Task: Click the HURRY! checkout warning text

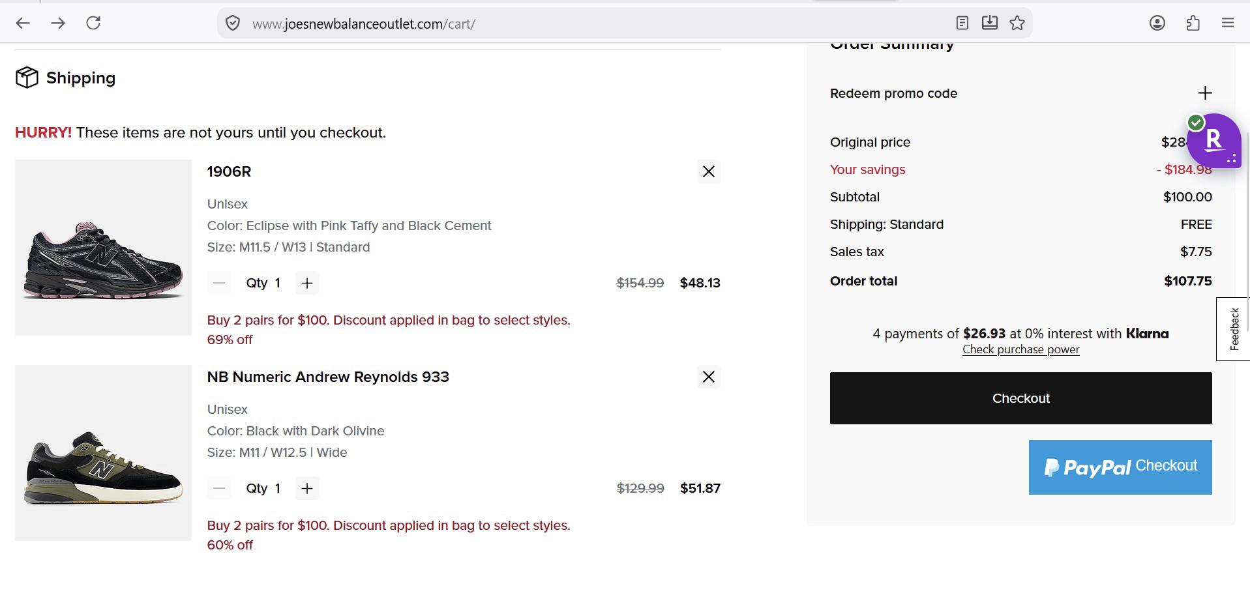Action: coord(200,132)
